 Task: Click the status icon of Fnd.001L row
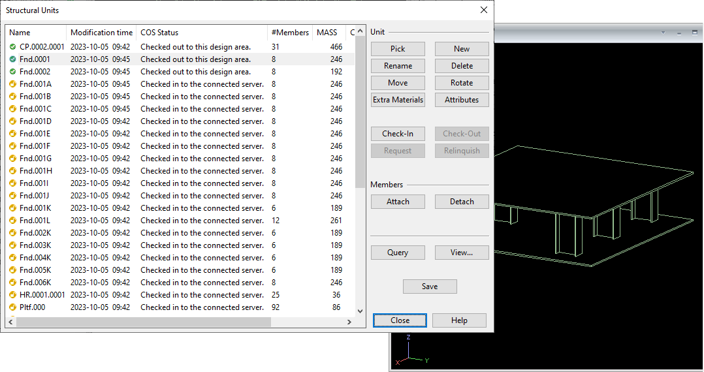pos(12,221)
